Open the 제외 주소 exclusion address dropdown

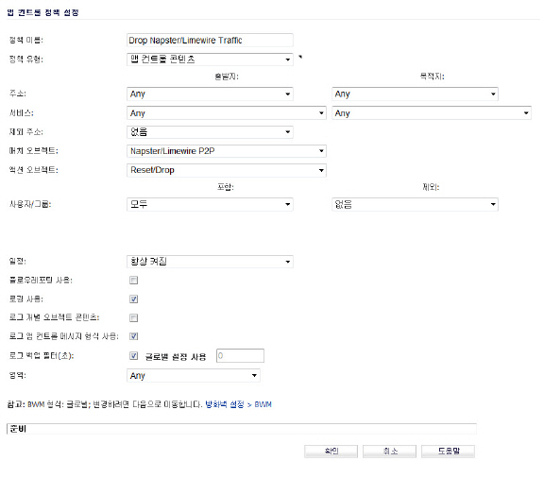pyautogui.click(x=210, y=132)
